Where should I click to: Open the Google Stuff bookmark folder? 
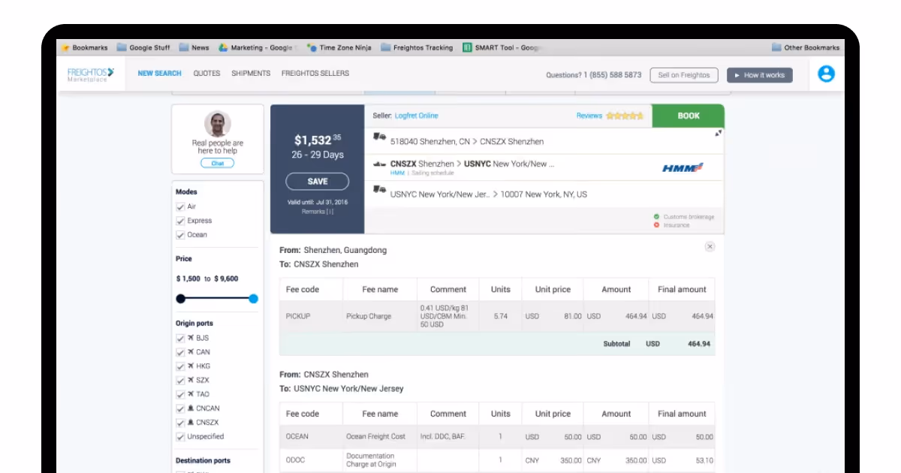143,47
